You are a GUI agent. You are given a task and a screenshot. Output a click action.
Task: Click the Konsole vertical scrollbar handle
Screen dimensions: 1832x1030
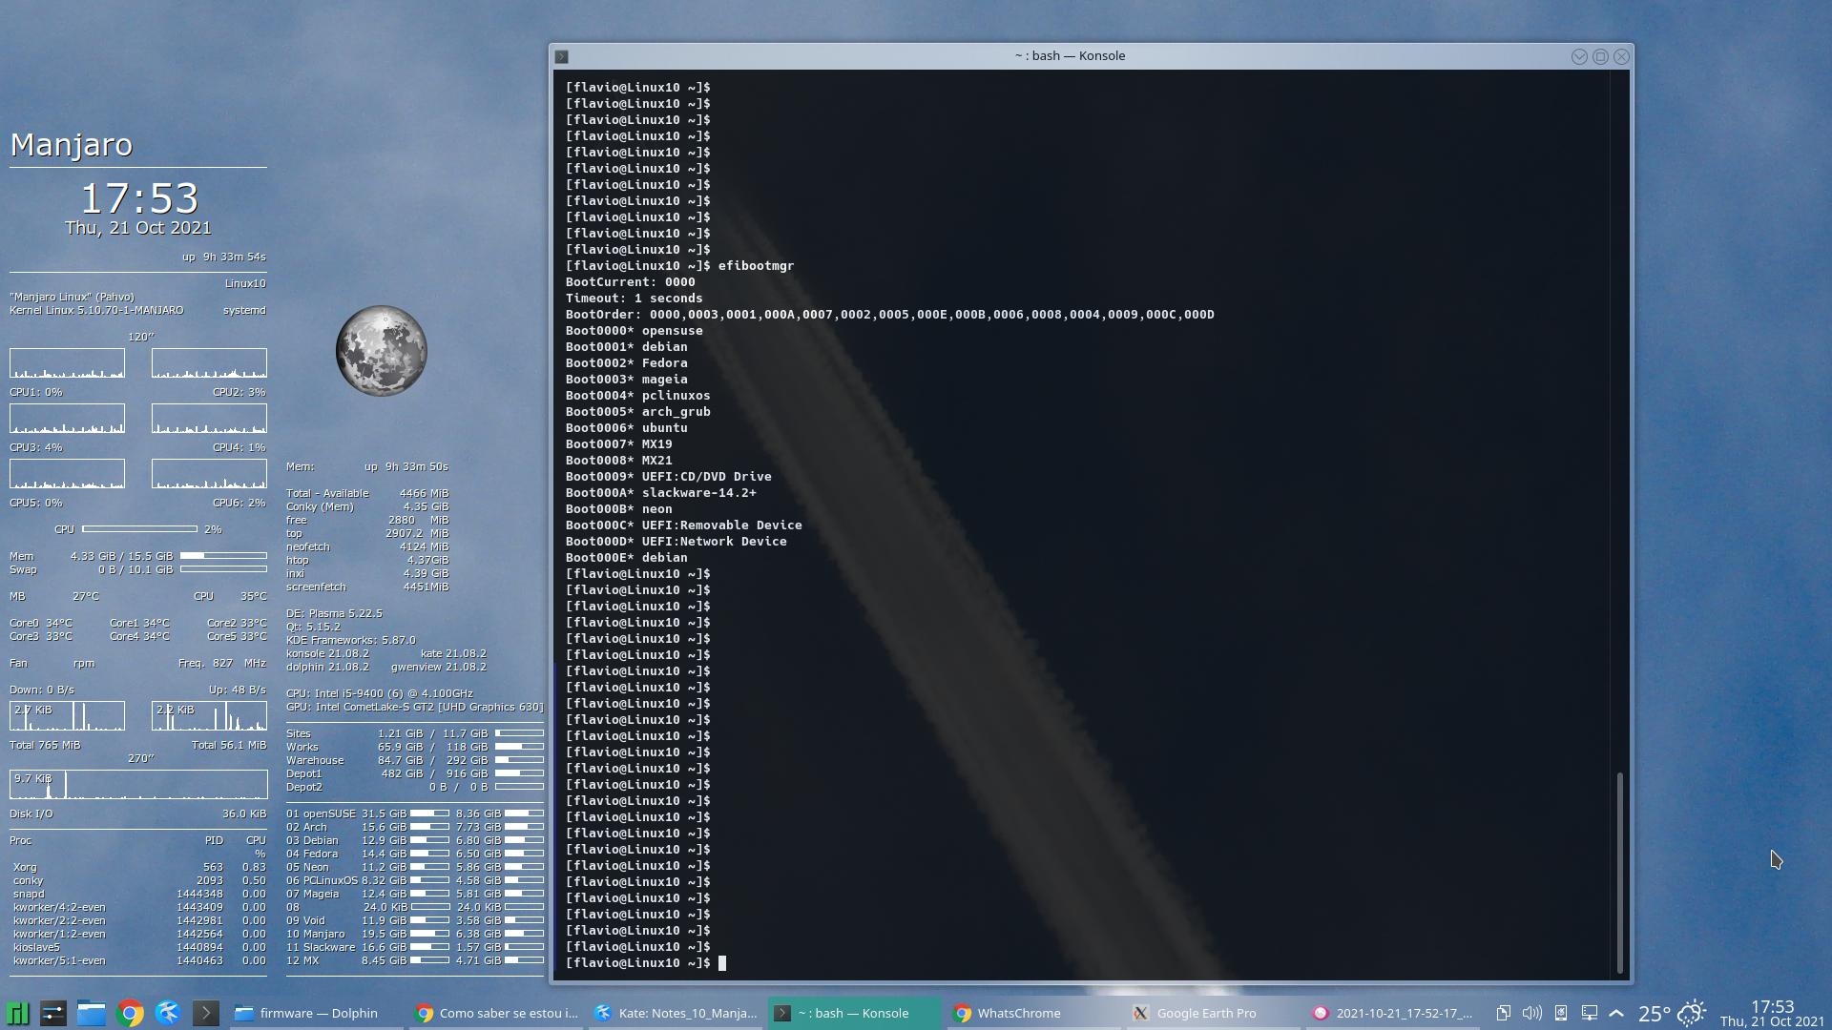pos(1620,872)
